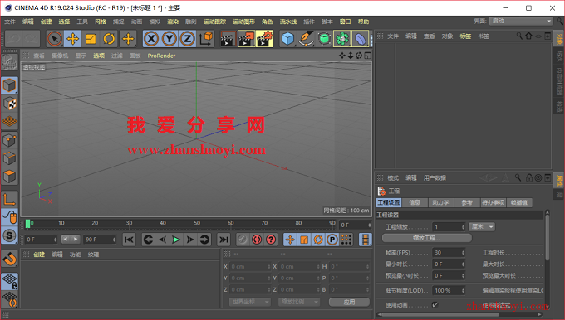Select the Spline Pen tool
565x320 pixels.
(306, 39)
